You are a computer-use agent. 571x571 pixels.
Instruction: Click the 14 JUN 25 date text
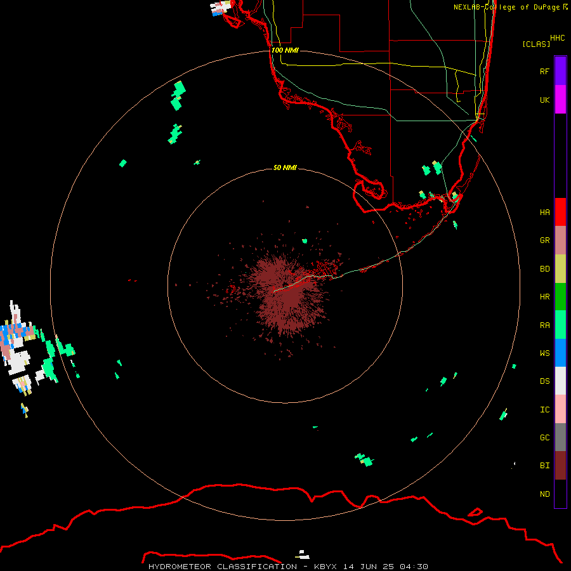[369, 567]
